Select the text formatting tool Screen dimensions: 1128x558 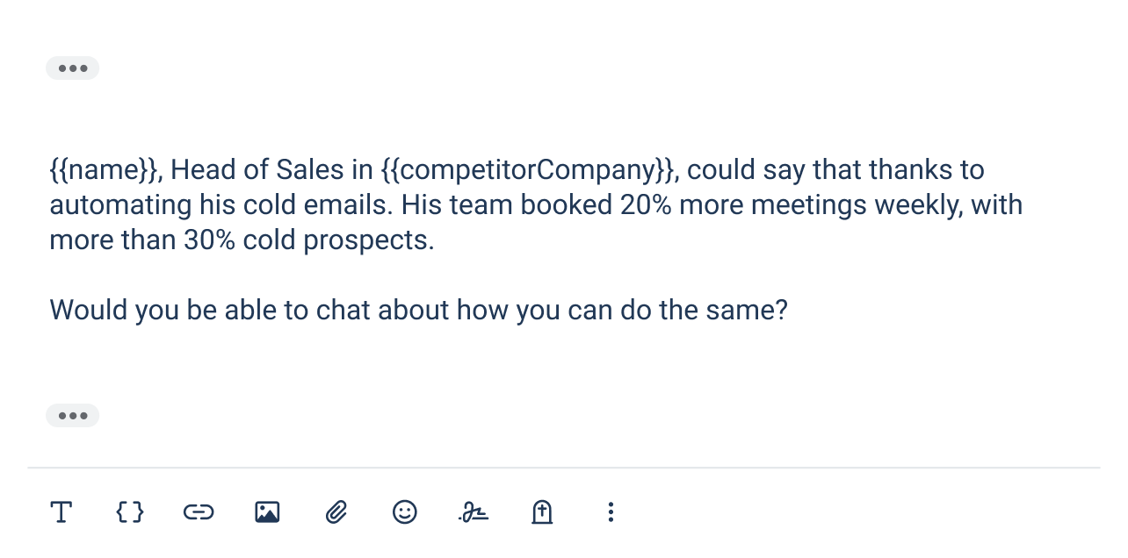click(x=61, y=512)
